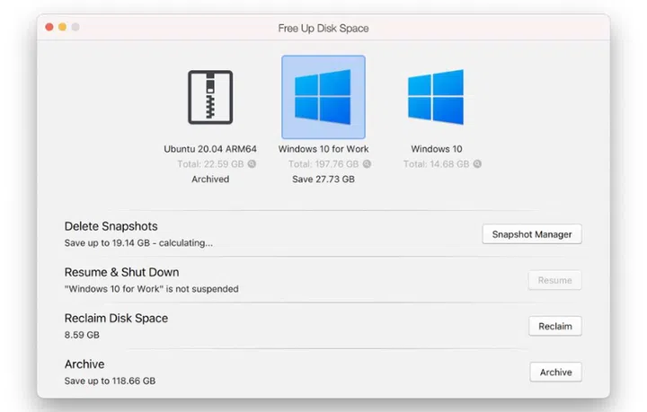Click magnifier icon next to Total: 197.76 GB
The image size is (647, 412).
[367, 164]
